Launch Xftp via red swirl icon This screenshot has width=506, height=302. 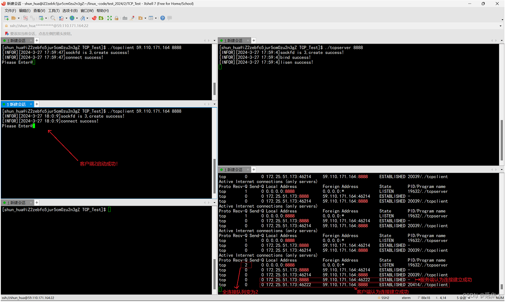tap(94, 18)
